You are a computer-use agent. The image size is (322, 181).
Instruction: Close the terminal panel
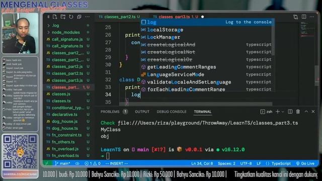click(x=313, y=112)
